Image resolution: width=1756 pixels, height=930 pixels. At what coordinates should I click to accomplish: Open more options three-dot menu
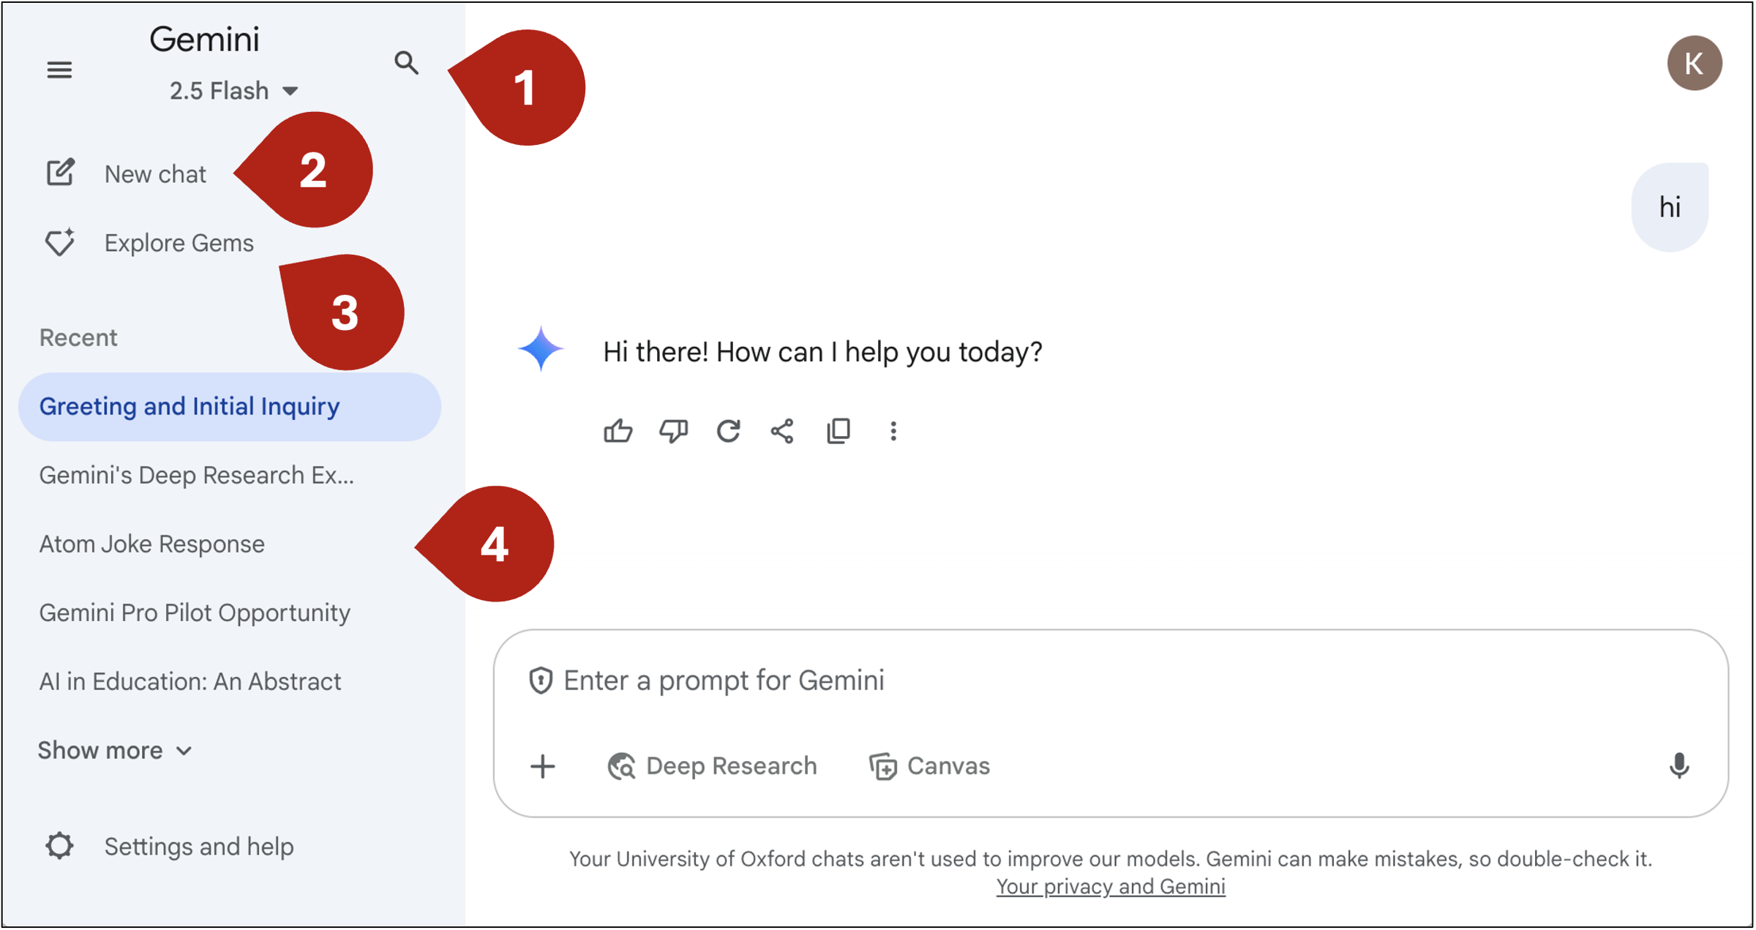point(893,431)
